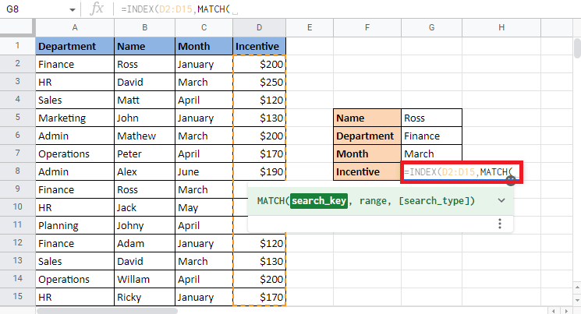The height and width of the screenshot is (314, 581).
Task: Click the $250 incentive cell
Action: [259, 82]
